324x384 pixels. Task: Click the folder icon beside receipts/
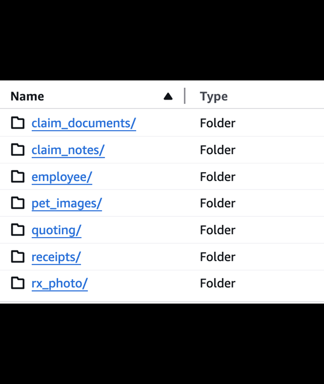click(x=18, y=257)
